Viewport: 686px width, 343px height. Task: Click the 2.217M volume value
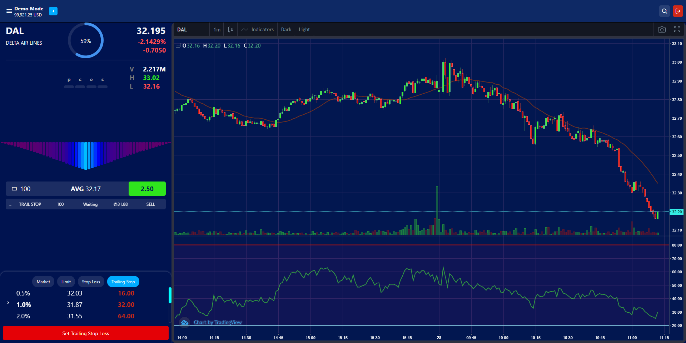pos(154,69)
